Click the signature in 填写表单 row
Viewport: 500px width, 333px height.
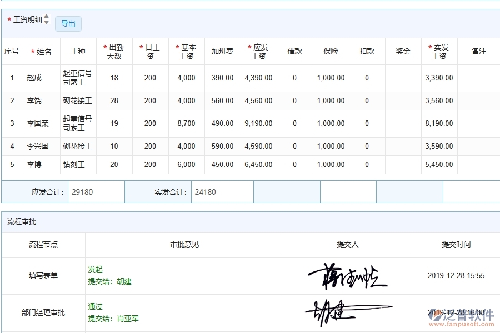coord(348,275)
